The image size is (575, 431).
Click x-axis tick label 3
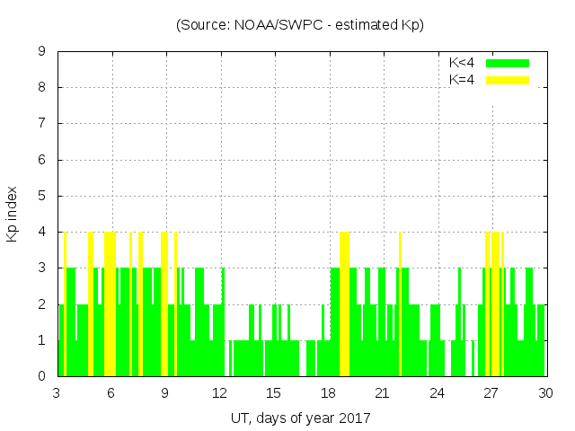57,393
